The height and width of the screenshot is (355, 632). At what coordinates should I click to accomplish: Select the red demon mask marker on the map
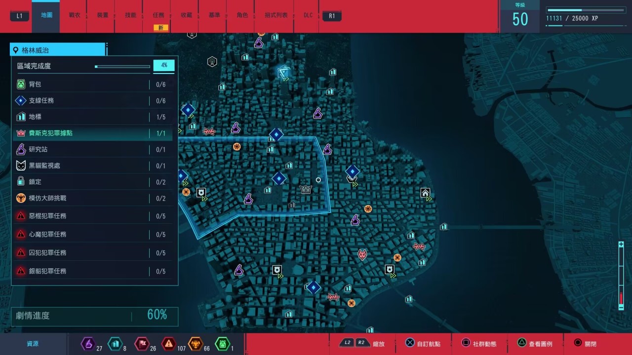[x=362, y=254]
